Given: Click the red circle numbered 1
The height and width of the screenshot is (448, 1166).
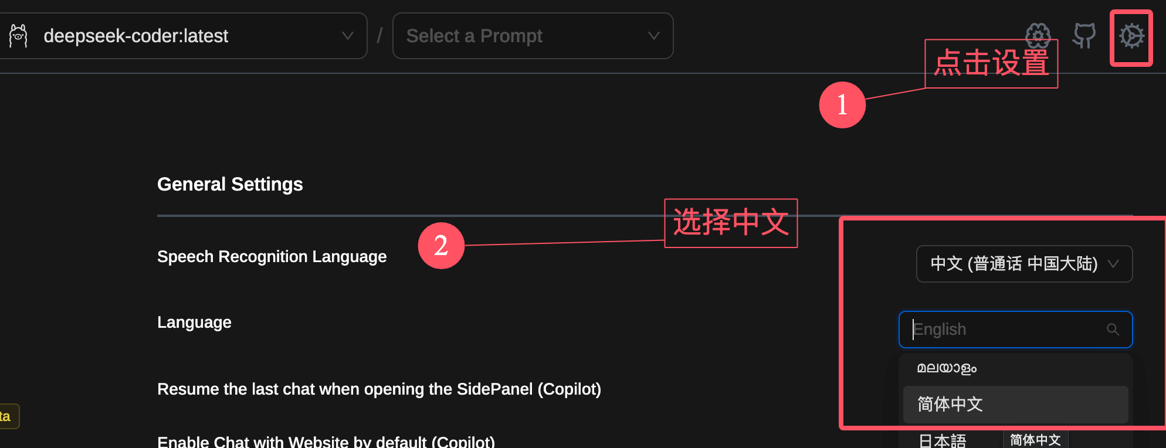Looking at the screenshot, I should 842,105.
